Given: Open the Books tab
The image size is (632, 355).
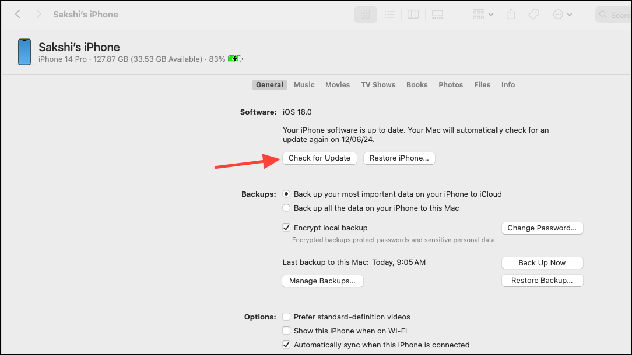Looking at the screenshot, I should (x=417, y=85).
